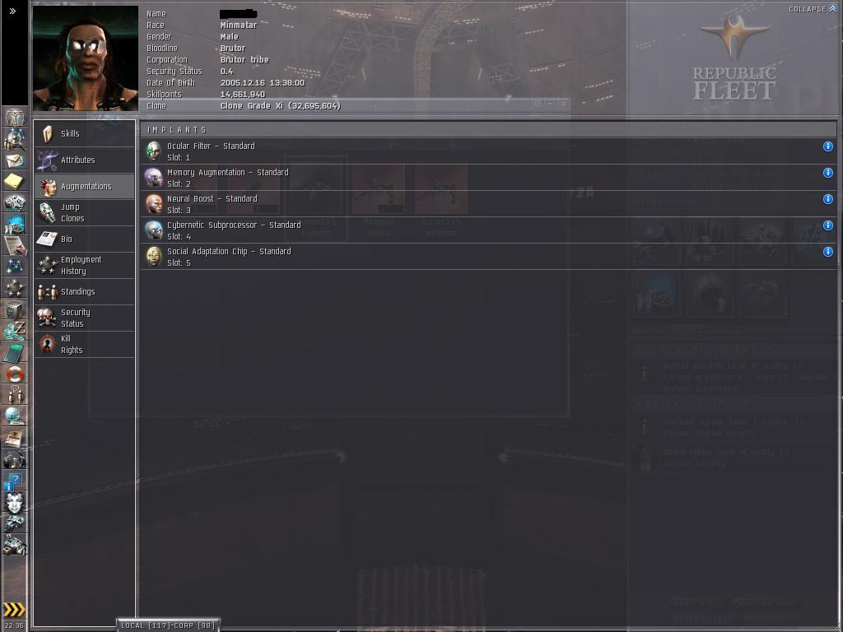Open the Market chart icon
The width and height of the screenshot is (843, 632).
[x=15, y=224]
